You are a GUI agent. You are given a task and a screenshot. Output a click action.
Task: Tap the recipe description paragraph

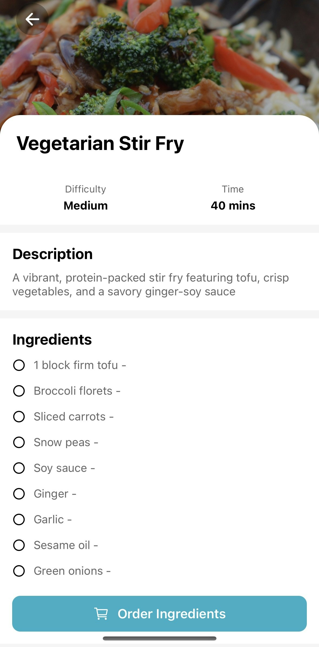tap(151, 285)
